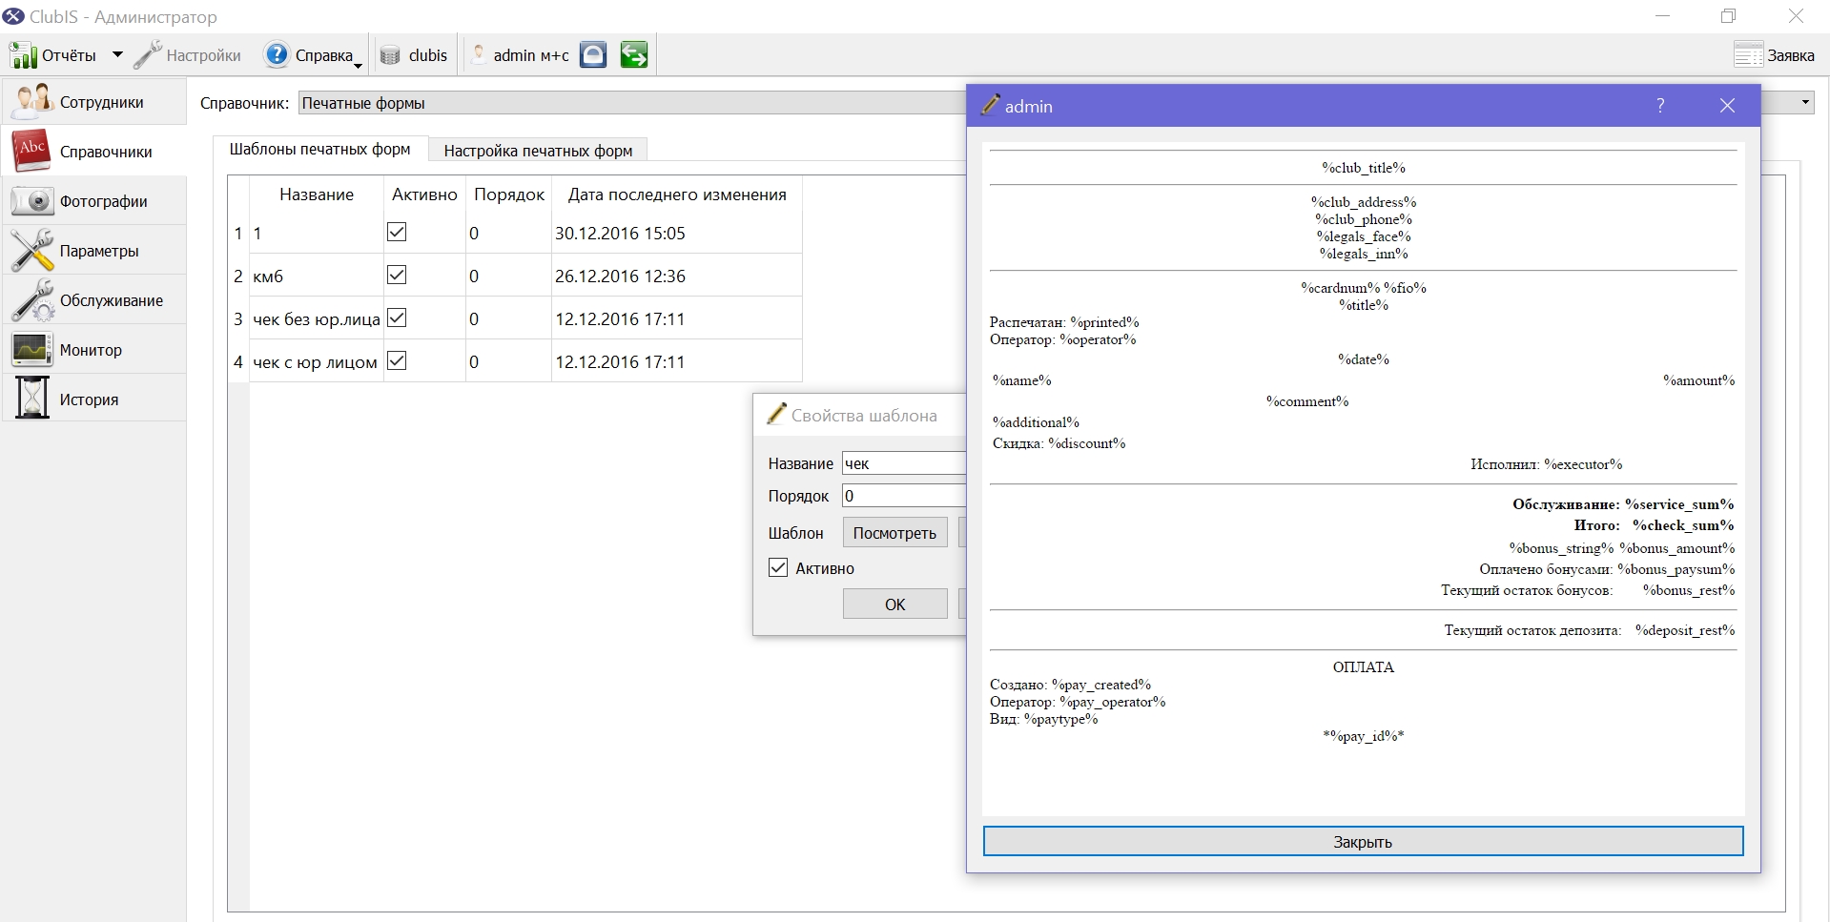This screenshot has width=1830, height=922.
Task: Open the Сотрудники section icon
Action: click(x=31, y=101)
